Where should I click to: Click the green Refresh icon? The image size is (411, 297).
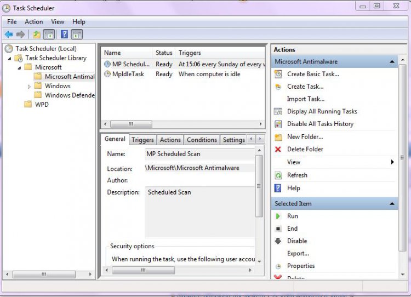(278, 175)
